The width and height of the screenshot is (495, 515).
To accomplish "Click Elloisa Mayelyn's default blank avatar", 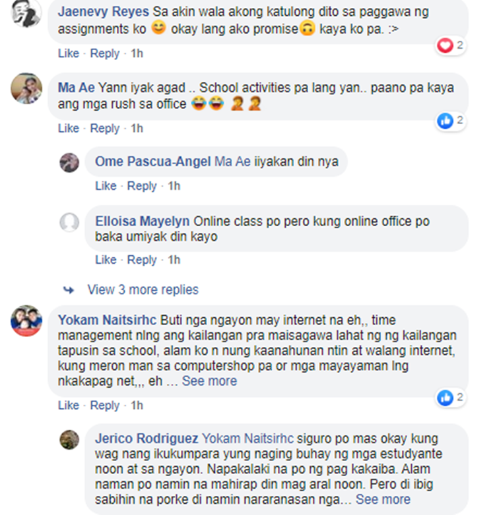I will 69,222.
